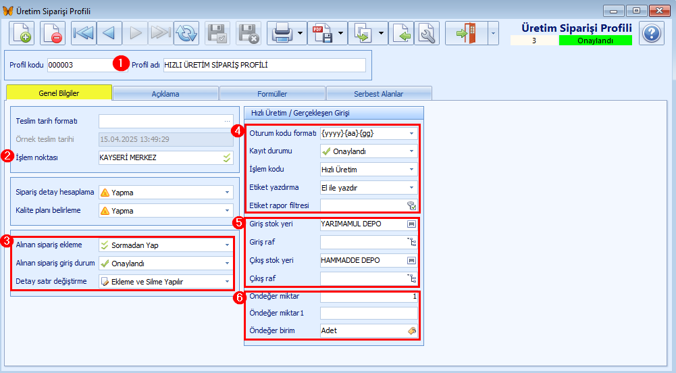Click the Etiket rapor filtresi filter icon
This screenshot has width=676, height=373.
[x=412, y=205]
